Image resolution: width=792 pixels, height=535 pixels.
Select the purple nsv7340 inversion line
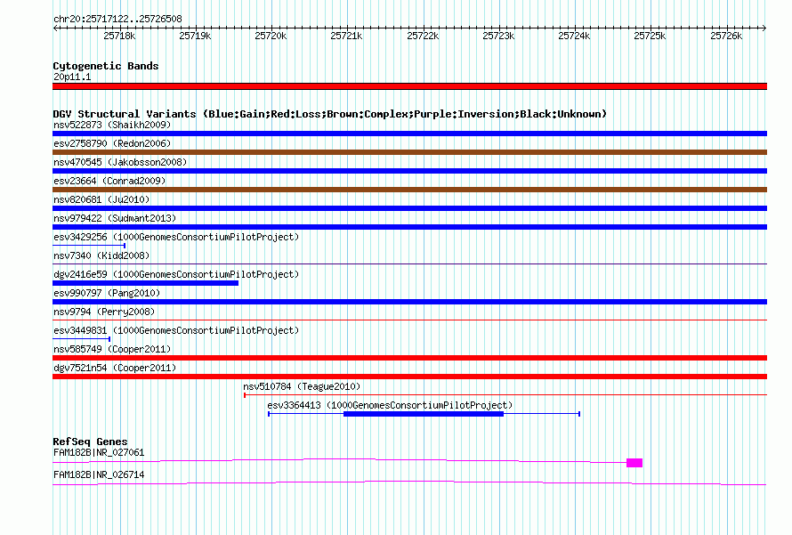pos(409,263)
